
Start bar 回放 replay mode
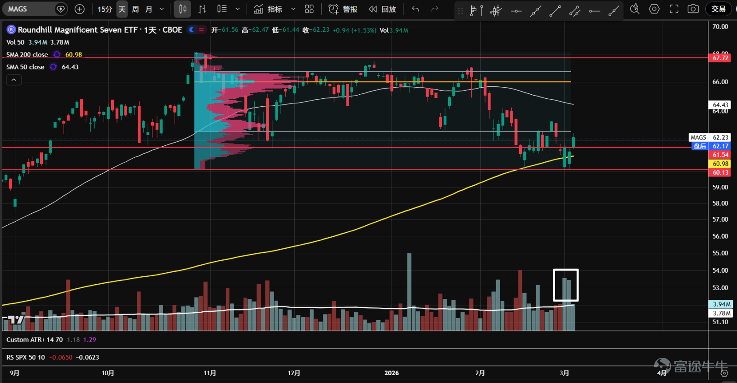382,9
